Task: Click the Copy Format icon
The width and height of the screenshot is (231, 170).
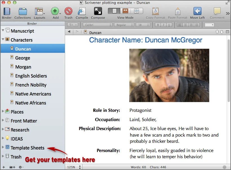Action: (156, 11)
